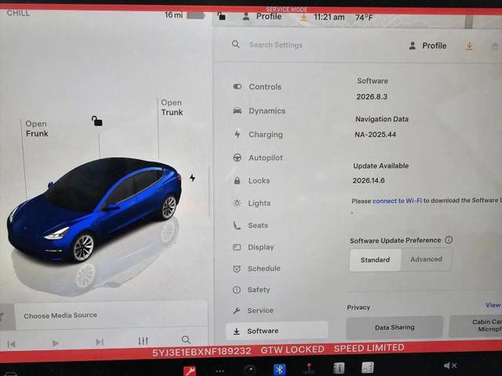Tap the orange download icon beside the clock
This screenshot has height=376, width=502.
click(304, 16)
